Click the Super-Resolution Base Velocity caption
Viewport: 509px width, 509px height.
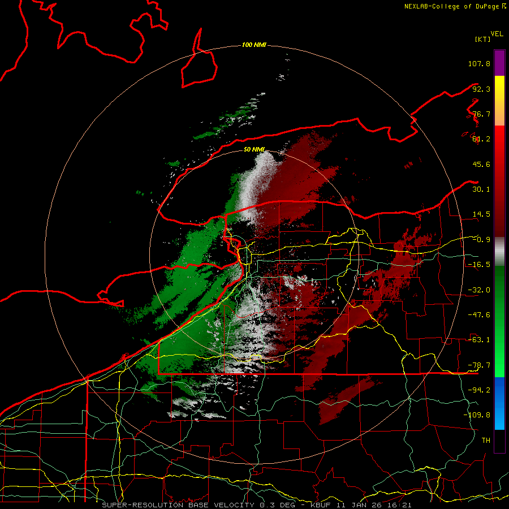[256, 505]
